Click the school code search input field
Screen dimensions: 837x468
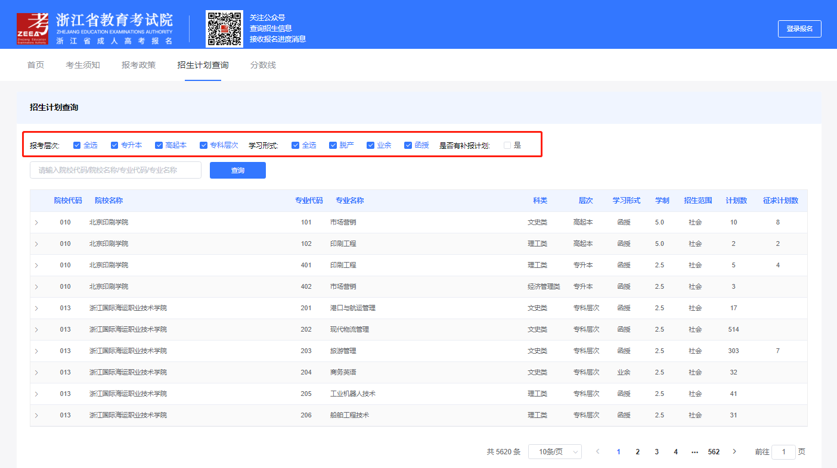[x=115, y=170]
